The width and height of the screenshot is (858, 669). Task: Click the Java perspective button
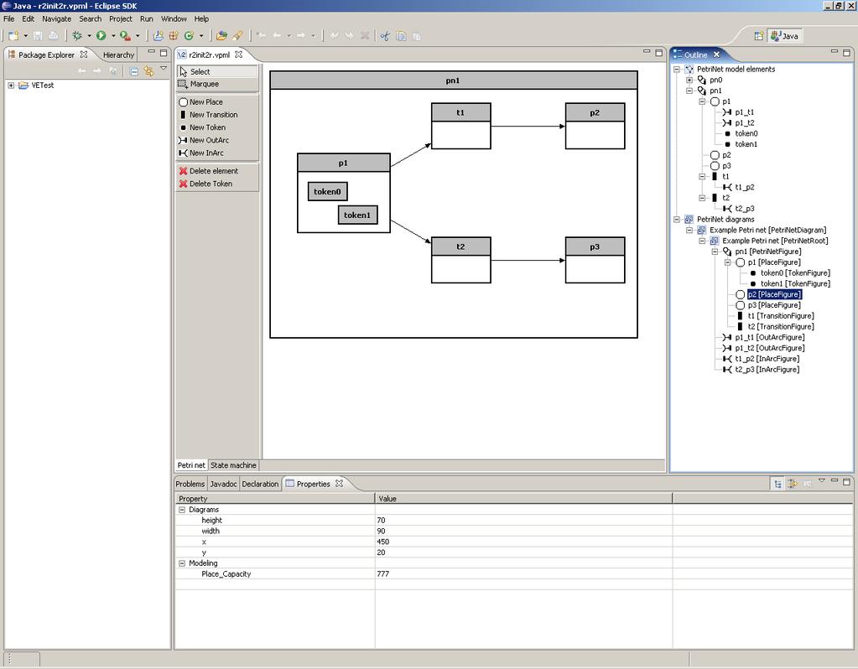point(785,36)
